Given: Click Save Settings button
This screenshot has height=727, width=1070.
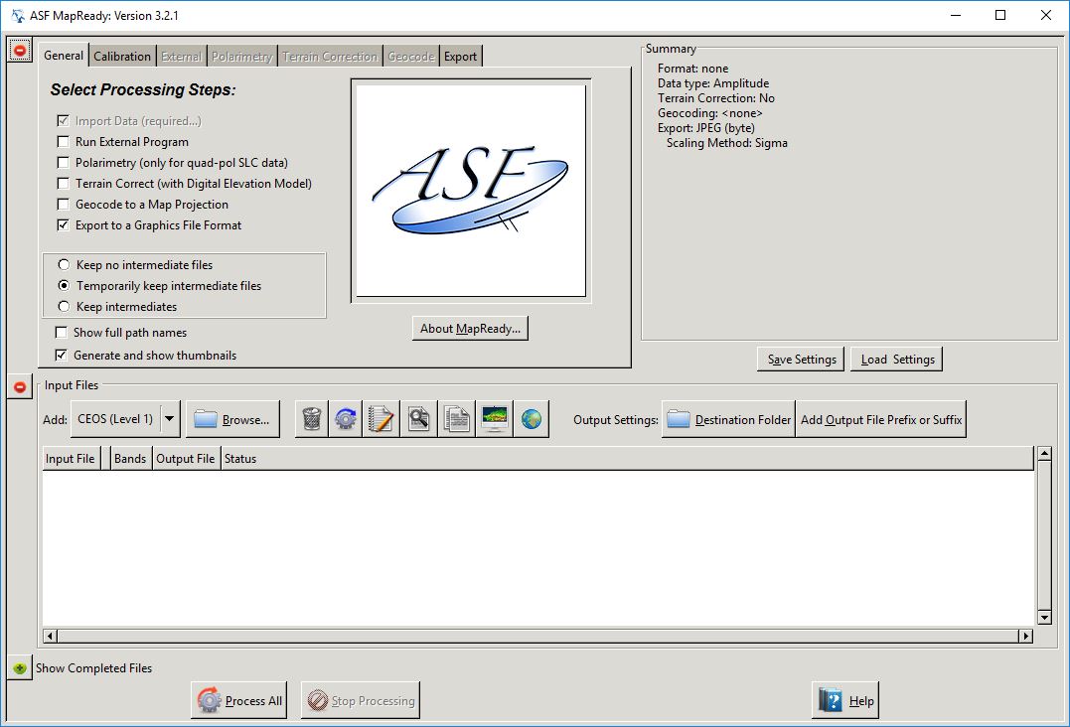Looking at the screenshot, I should pyautogui.click(x=801, y=359).
